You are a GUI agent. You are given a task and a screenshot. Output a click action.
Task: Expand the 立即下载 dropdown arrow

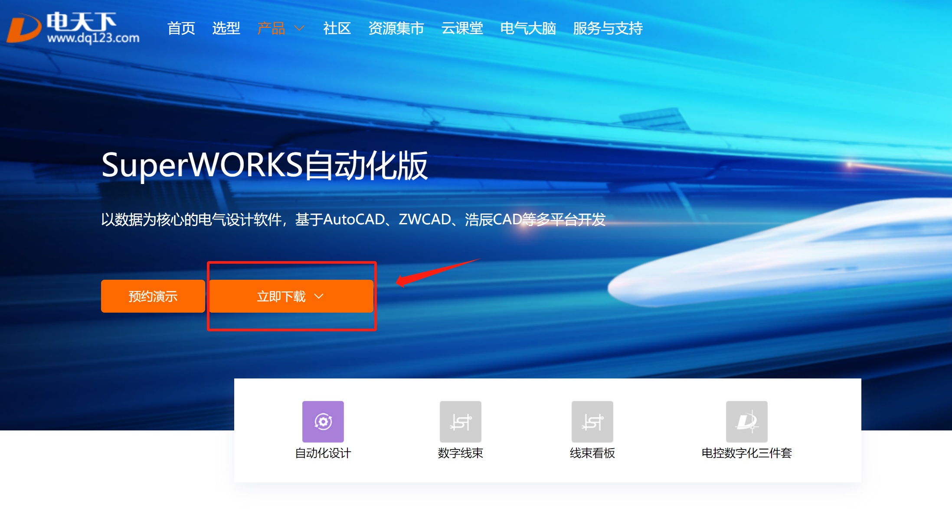tap(319, 296)
